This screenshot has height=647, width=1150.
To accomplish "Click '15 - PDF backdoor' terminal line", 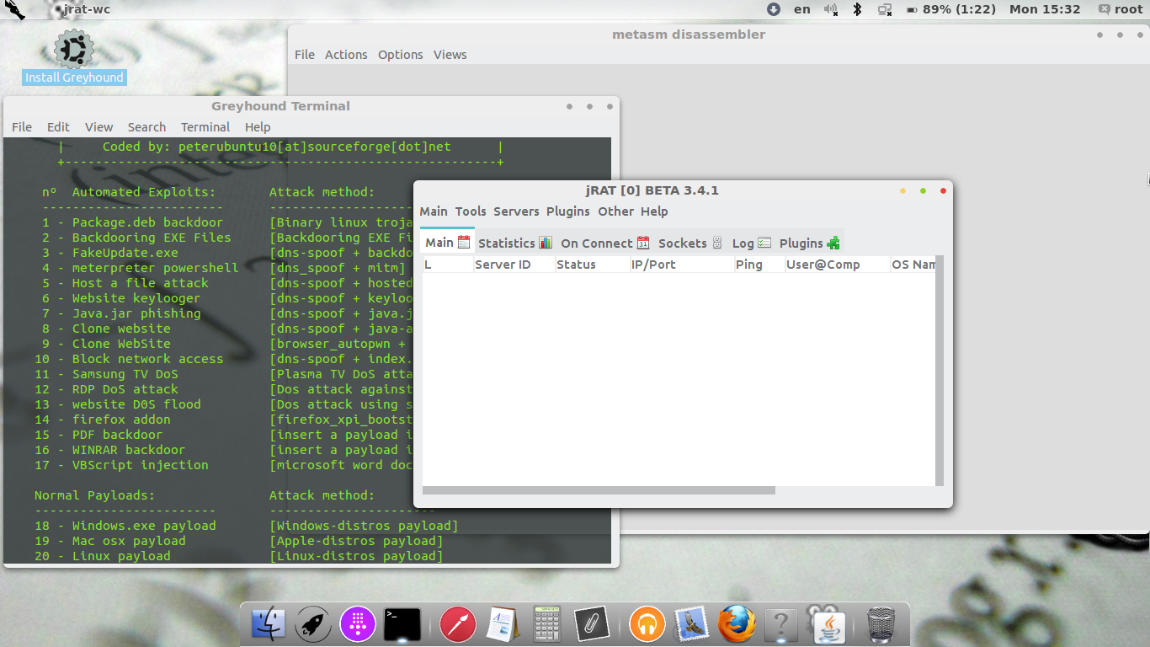I will 98,435.
